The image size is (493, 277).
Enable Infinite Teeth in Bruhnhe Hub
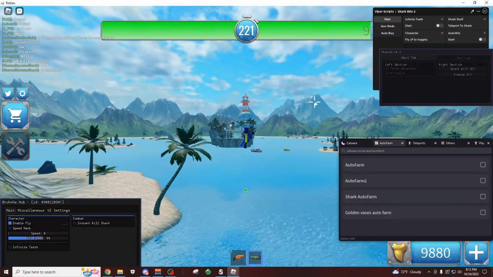click(x=10, y=247)
